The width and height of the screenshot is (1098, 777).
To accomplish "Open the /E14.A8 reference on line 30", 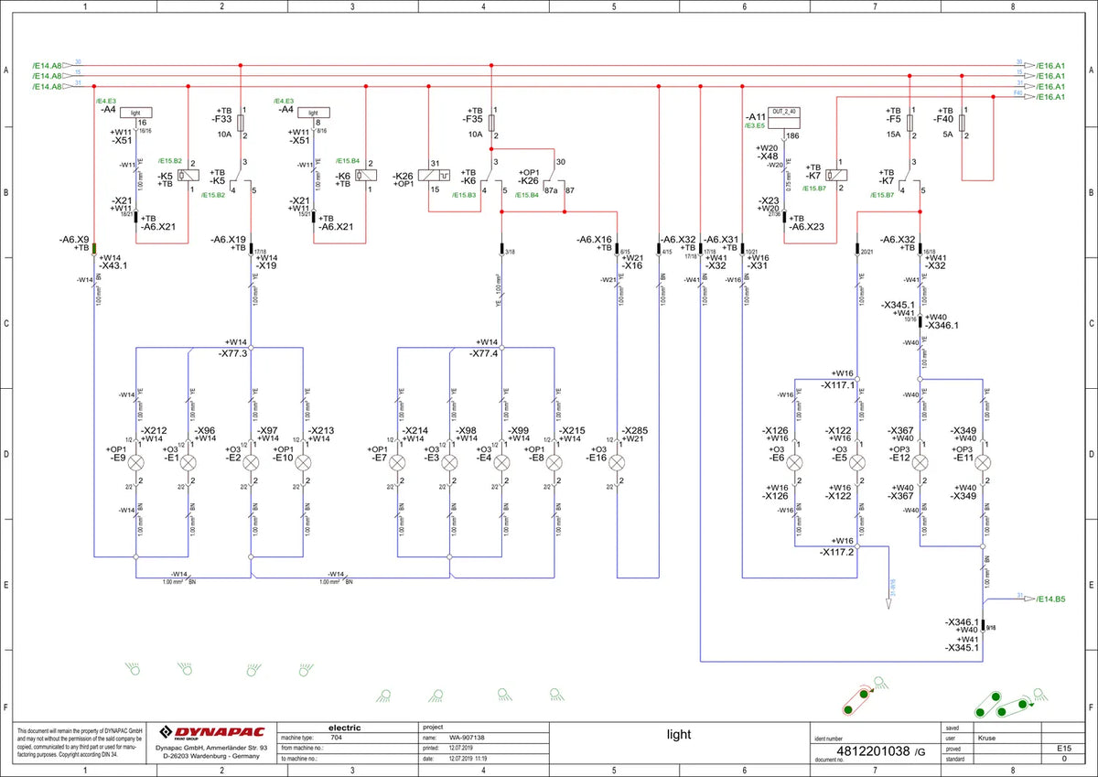I will coord(47,66).
